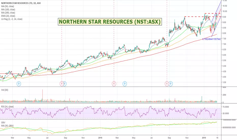Click the dividend D marker between Mar and May 2018
Image resolution: width=237 pixels, height=140 pixels.
(x=125, y=83)
